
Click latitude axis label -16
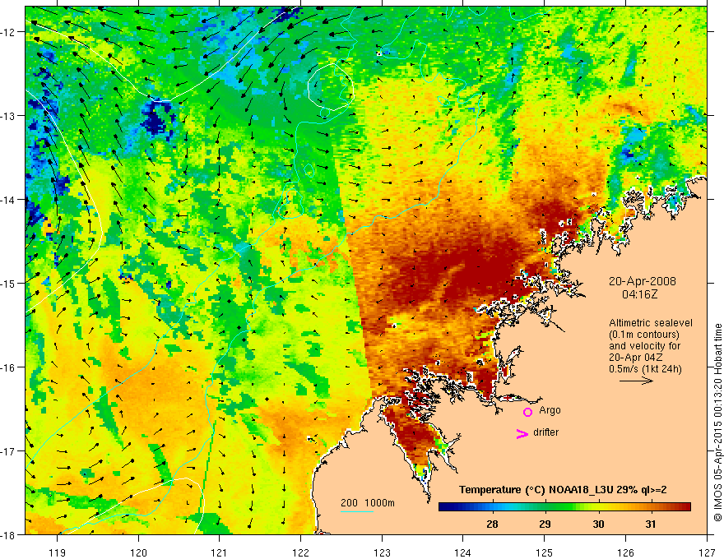coord(7,367)
